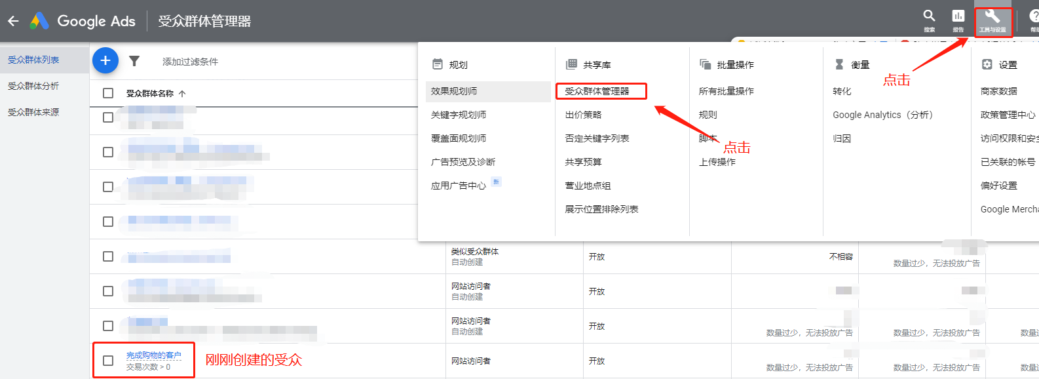The height and width of the screenshot is (379, 1039).
Task: Open 应用广告中心 menu item
Action: (459, 186)
